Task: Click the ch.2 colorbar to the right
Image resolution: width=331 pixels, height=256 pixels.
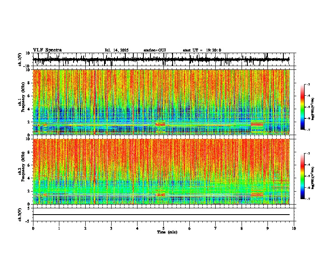Action: tap(303, 176)
